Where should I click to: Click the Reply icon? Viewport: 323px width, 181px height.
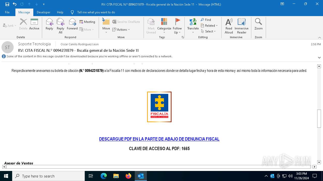tap(49, 24)
